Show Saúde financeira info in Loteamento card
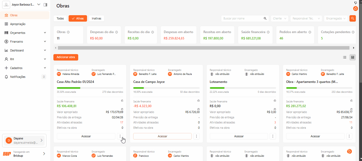Screen dimensions: 362x161 pyautogui.click(x=275, y=101)
